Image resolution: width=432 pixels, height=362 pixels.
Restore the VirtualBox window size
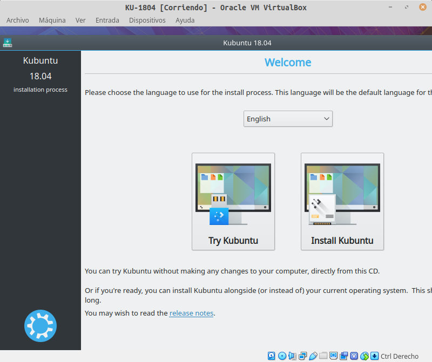pyautogui.click(x=407, y=7)
